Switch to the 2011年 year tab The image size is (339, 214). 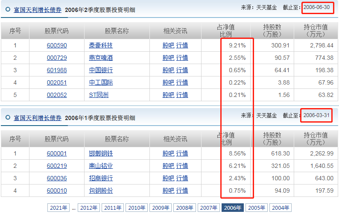point(113,208)
